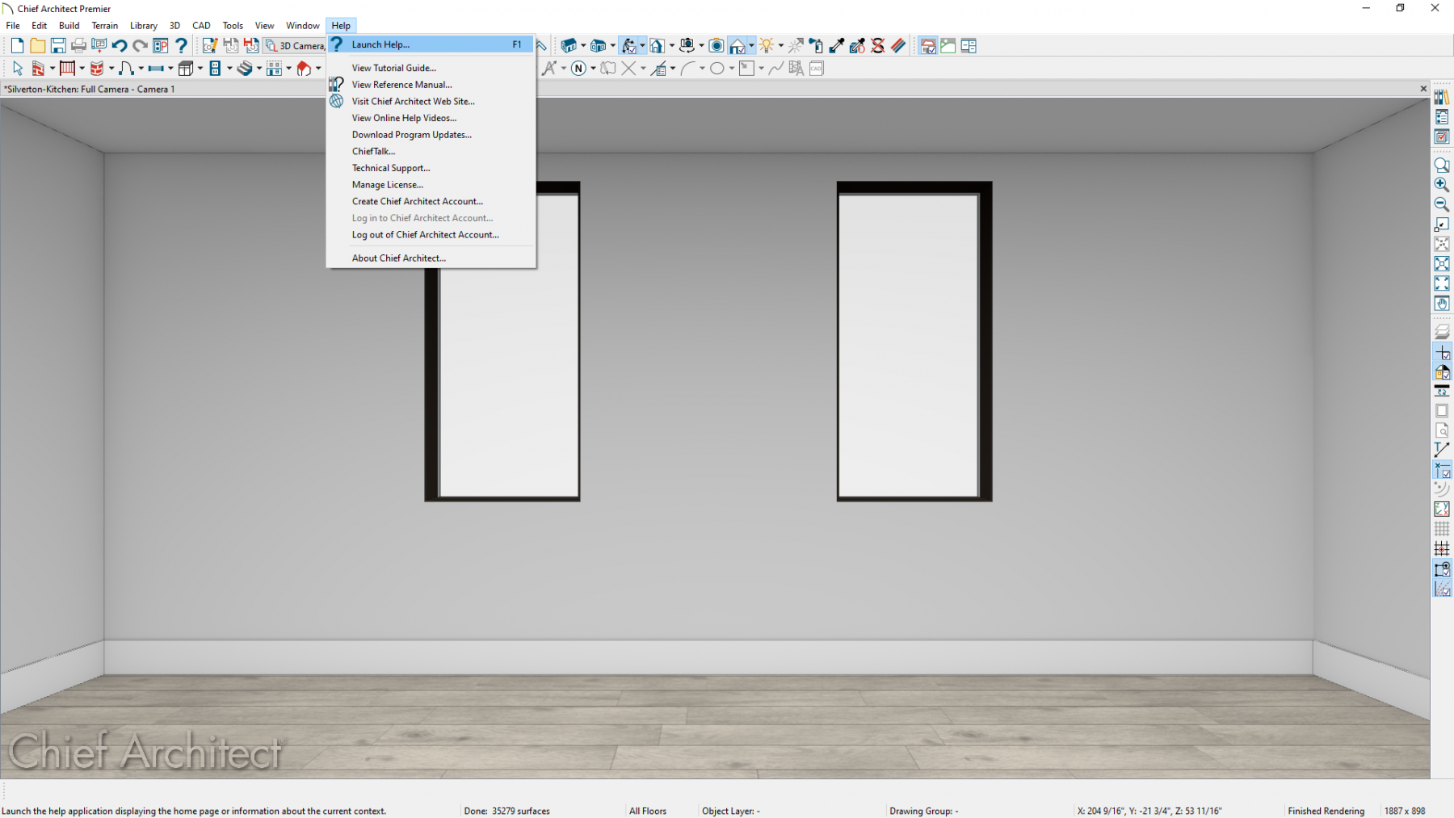Image resolution: width=1454 pixels, height=818 pixels.
Task: Open the adjust lights dropdown arrow
Action: point(781,46)
